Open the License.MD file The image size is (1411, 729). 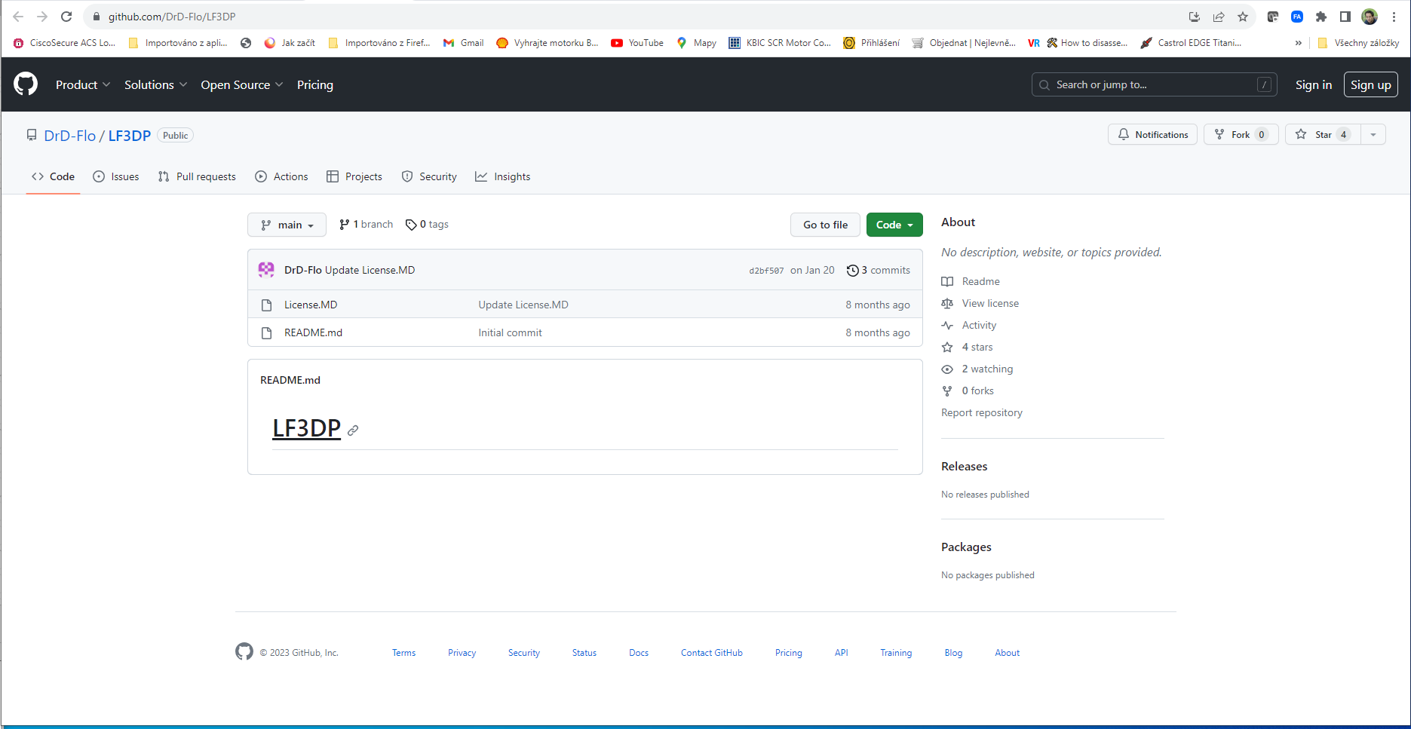(311, 305)
